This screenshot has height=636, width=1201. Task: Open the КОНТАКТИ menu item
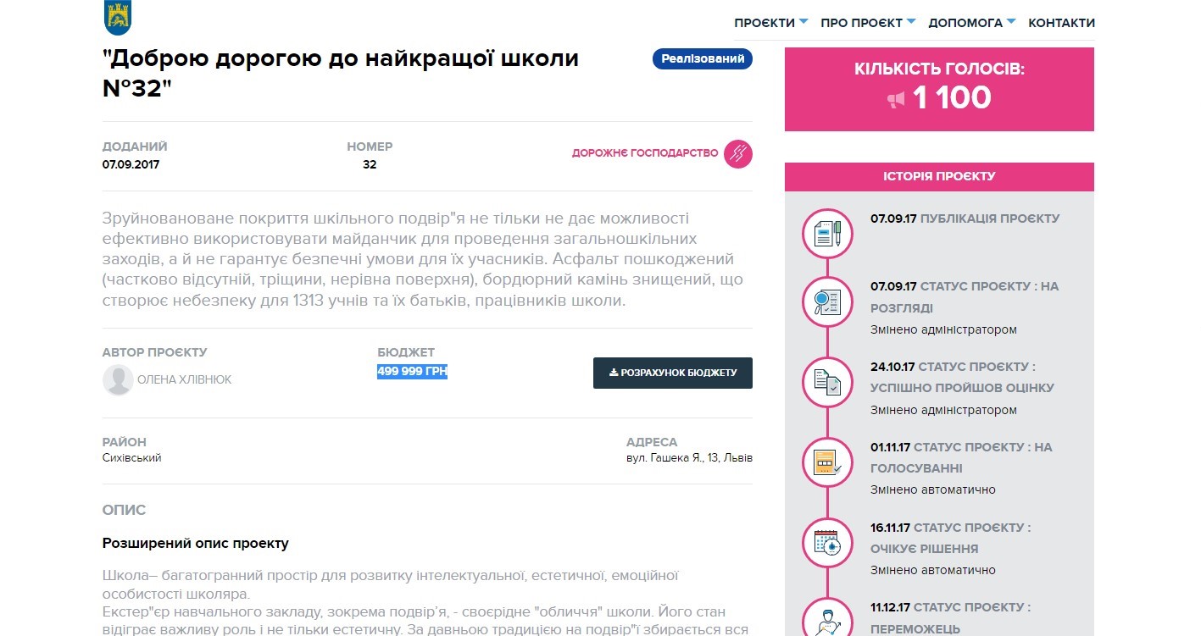click(x=1061, y=23)
